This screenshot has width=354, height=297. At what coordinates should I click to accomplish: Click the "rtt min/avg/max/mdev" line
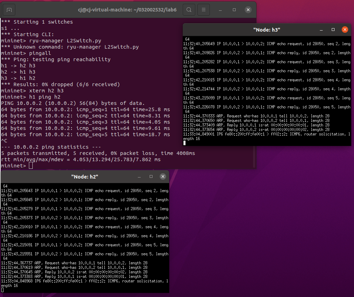coord(81,159)
